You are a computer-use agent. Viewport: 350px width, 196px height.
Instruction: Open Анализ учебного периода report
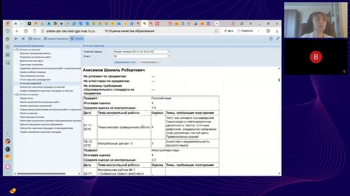(33, 72)
